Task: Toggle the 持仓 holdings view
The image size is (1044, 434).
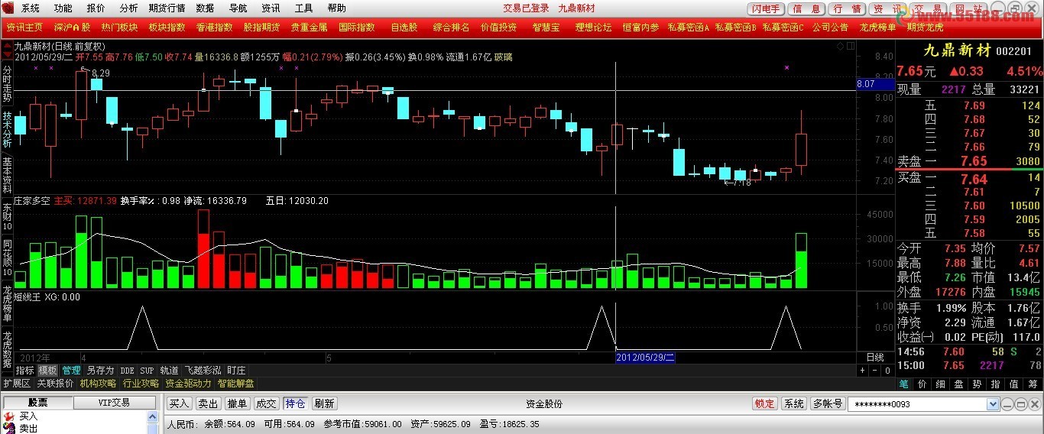Action: click(x=295, y=403)
